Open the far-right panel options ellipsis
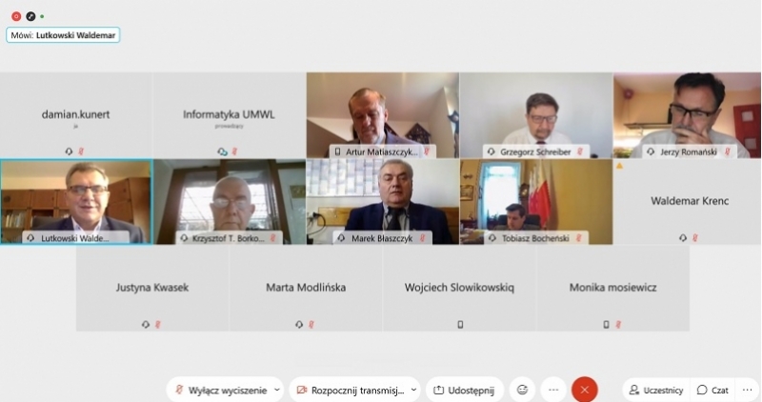 pos(748,390)
